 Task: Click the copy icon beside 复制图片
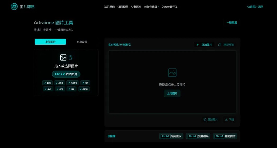(x=205, y=120)
